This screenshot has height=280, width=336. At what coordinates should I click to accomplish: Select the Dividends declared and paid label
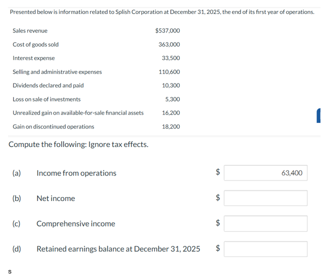[48, 85]
